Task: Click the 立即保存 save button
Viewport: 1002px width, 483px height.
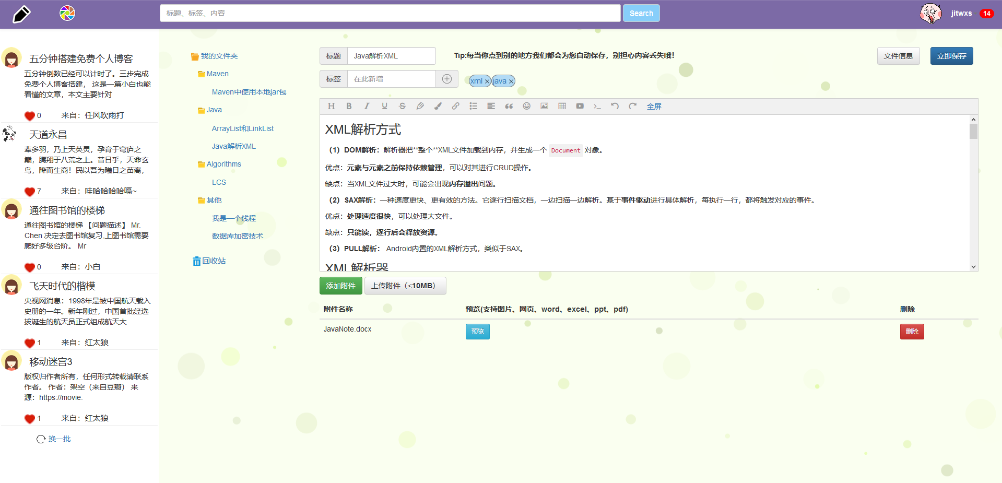Action: pos(951,56)
